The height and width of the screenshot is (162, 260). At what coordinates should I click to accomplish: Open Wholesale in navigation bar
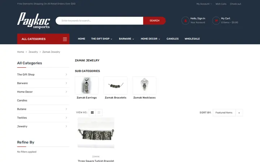point(192,39)
